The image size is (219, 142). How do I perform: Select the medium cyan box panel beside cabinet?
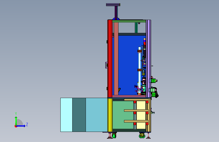click(x=96, y=115)
